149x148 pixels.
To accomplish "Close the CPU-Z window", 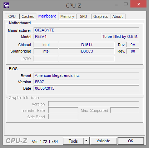I will pyautogui.click(x=139, y=4).
